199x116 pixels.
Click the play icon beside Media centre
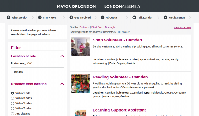(166, 17)
